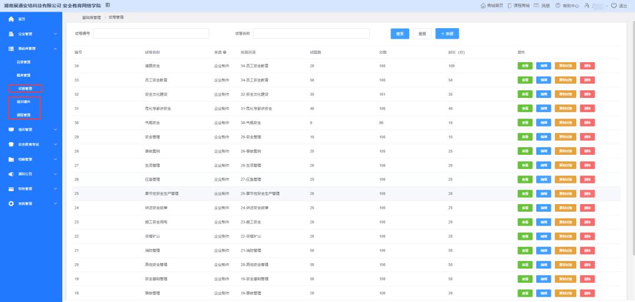This screenshot has height=302, width=635.
Task: Click the 退出 power icon to log out
Action: [614, 5]
